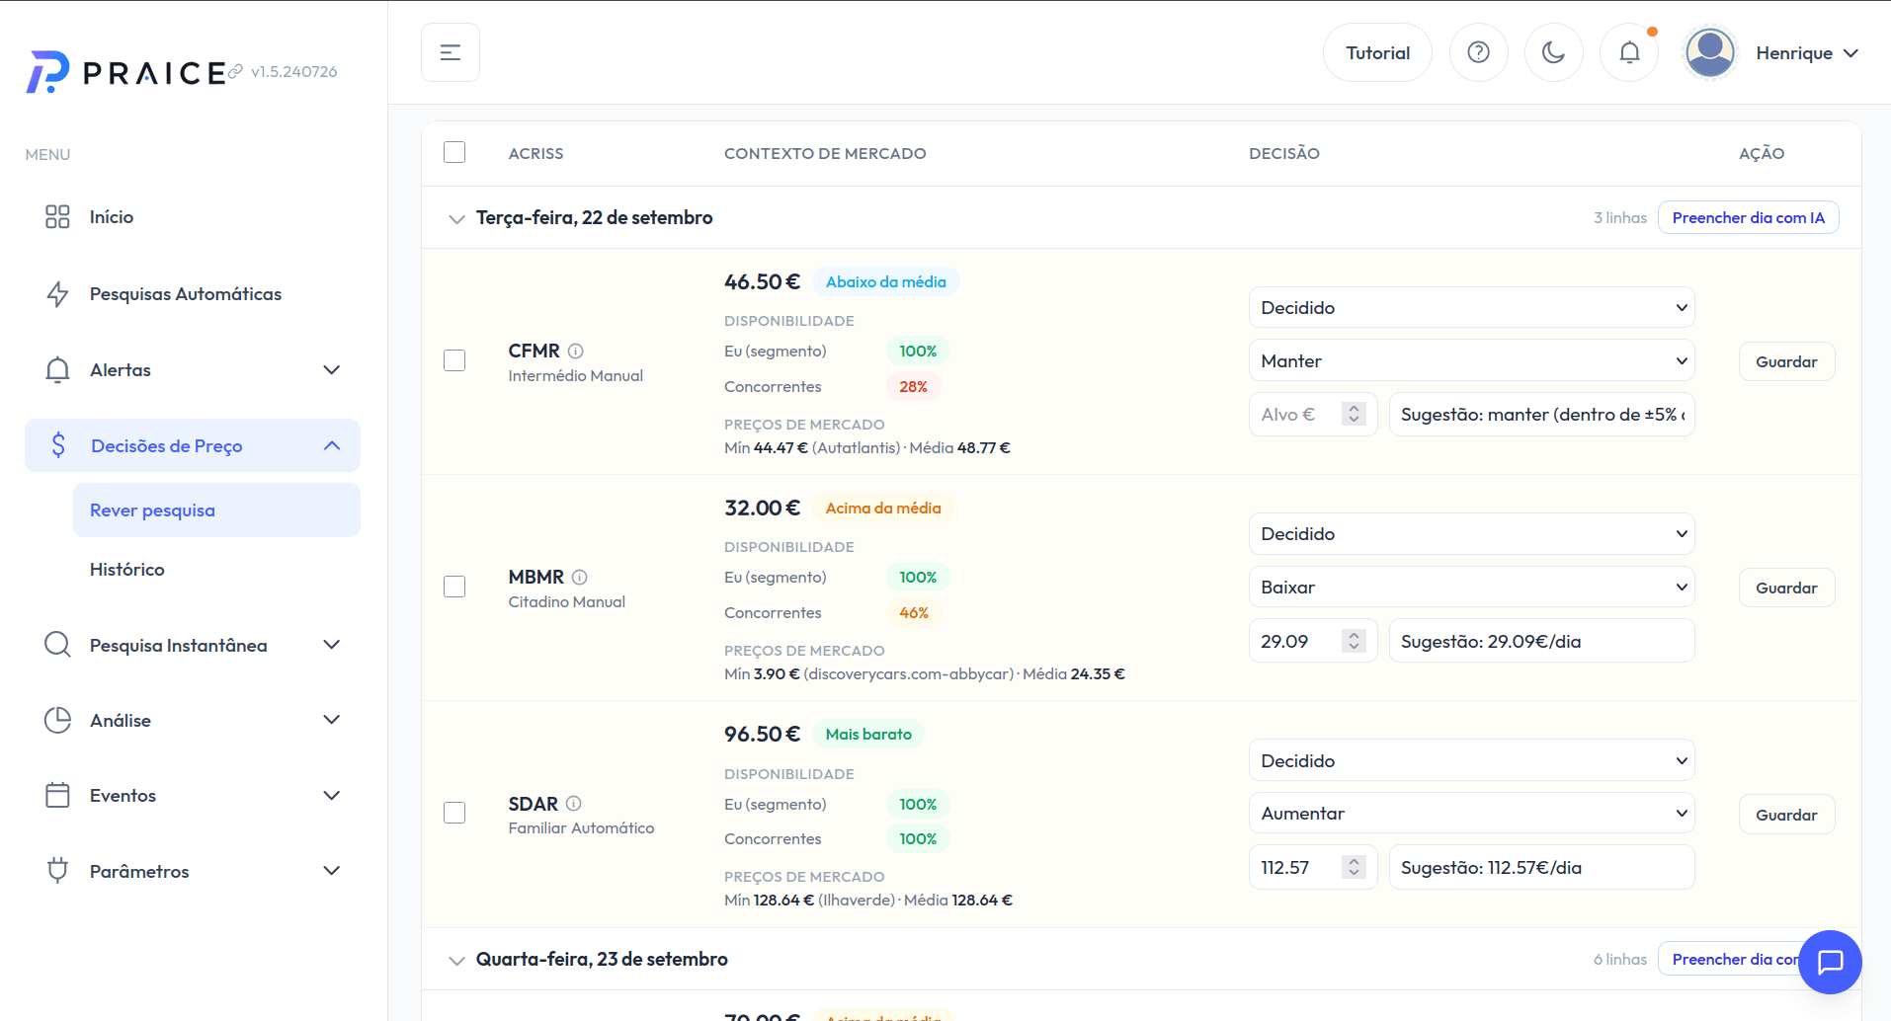Open the Henrique user menu chevron
Screen dimensions: 1891x1021
pyautogui.click(x=1850, y=53)
